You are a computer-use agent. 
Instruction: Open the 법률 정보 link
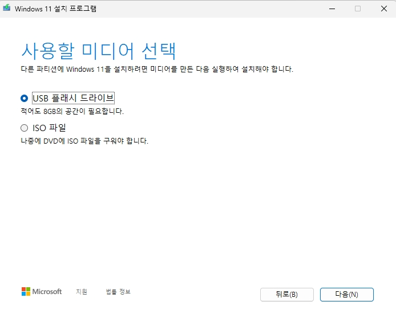tap(118, 292)
